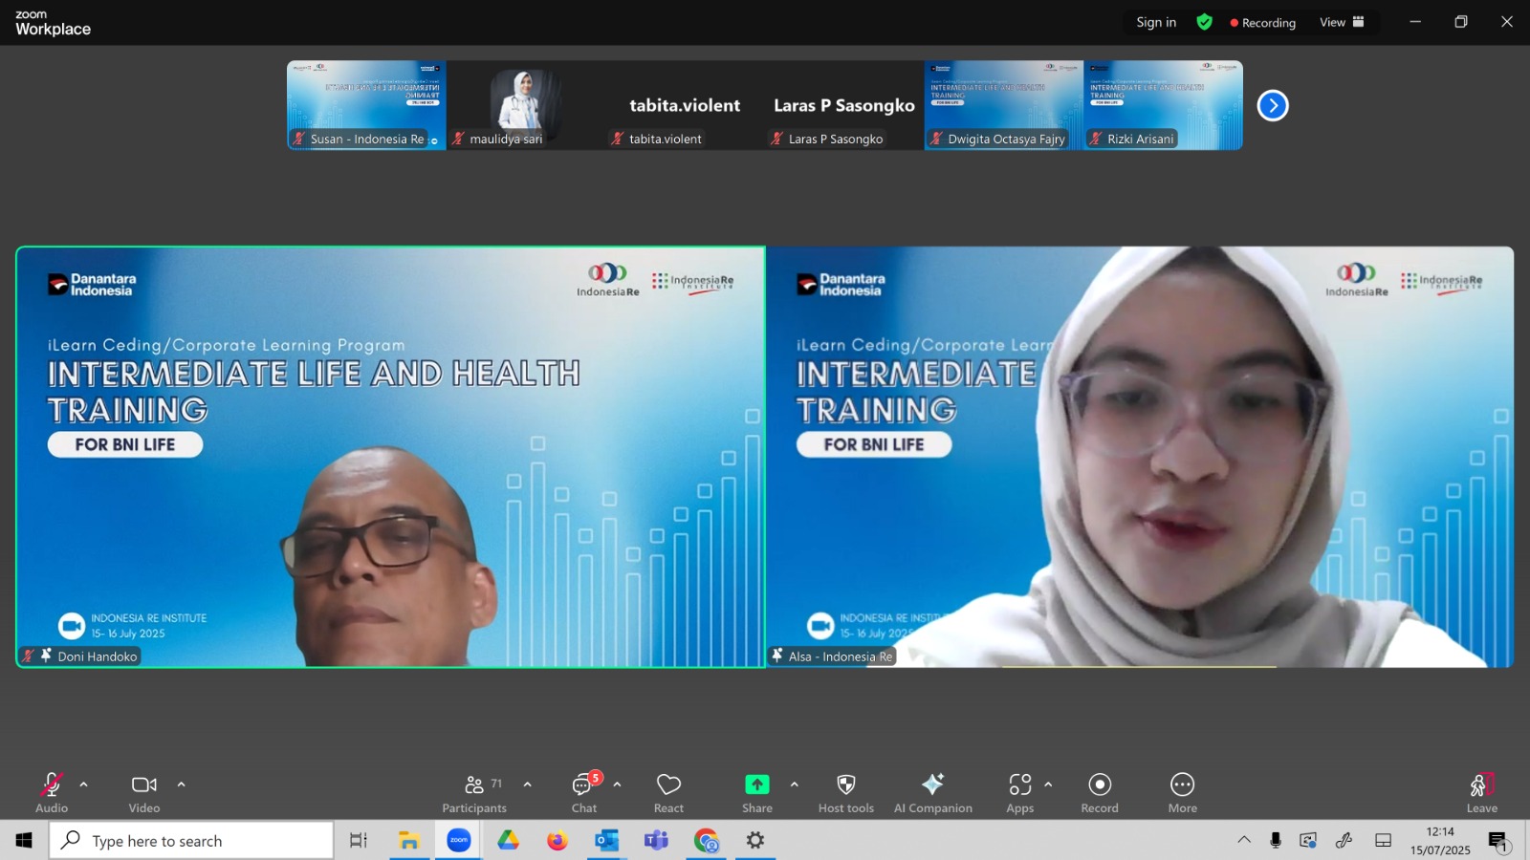Click the green Share screen icon
The width and height of the screenshot is (1530, 860).
coord(756,785)
